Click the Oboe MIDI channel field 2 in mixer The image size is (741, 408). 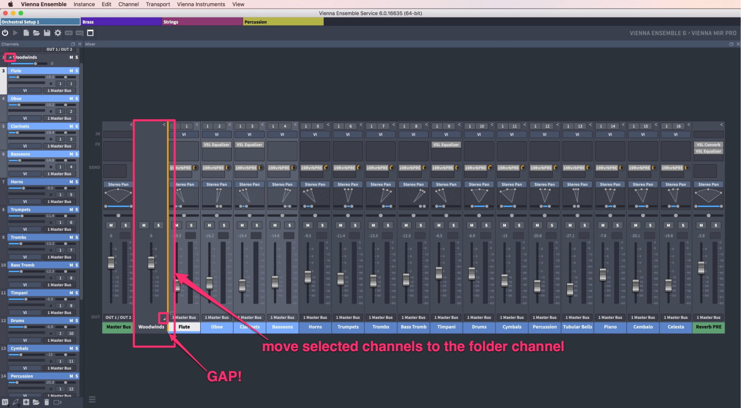[x=219, y=126]
